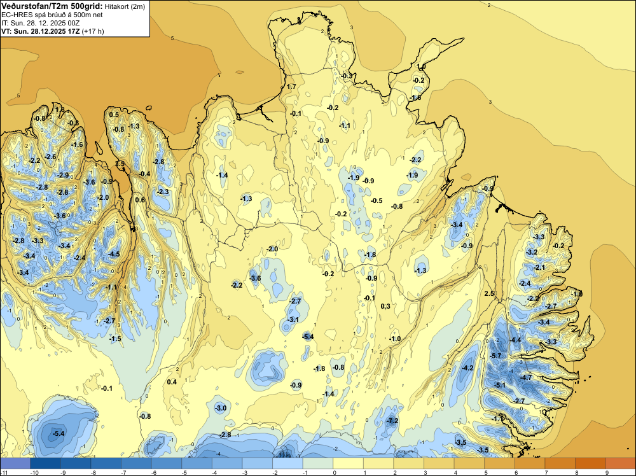Select the 2.5 temperature value

tap(489, 293)
